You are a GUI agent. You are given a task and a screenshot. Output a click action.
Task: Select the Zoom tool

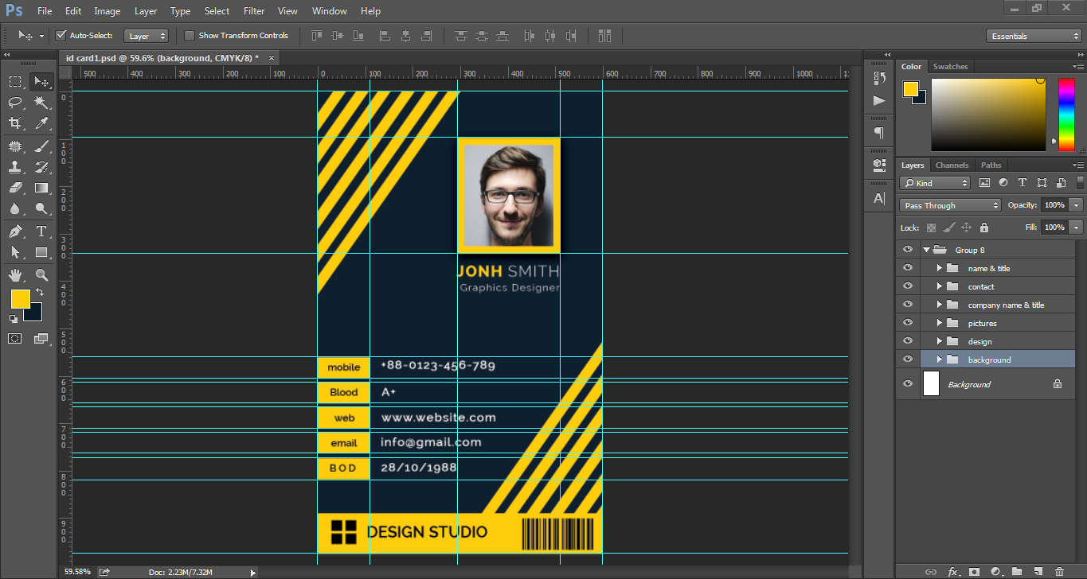[x=41, y=275]
